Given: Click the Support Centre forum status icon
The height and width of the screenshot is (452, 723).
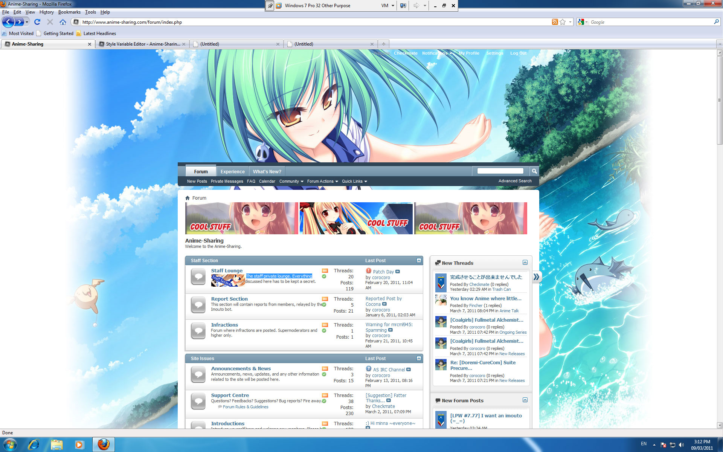Looking at the screenshot, I should (198, 402).
